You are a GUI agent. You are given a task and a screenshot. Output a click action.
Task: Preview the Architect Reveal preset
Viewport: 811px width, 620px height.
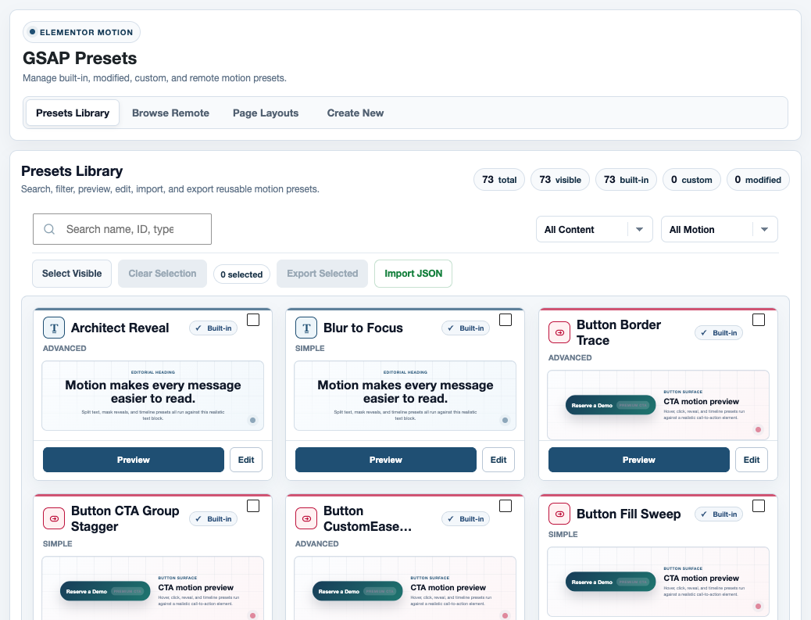(134, 460)
